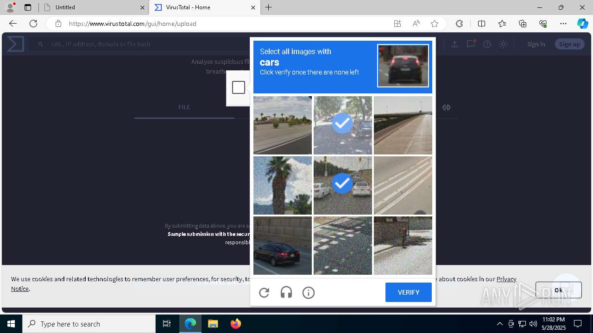Accept cookies with Ok button

pyautogui.click(x=559, y=290)
